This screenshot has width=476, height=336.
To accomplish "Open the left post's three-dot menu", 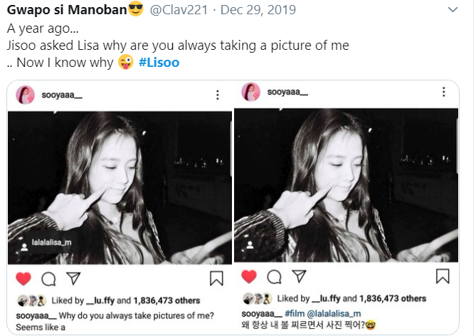I will pyautogui.click(x=217, y=95).
